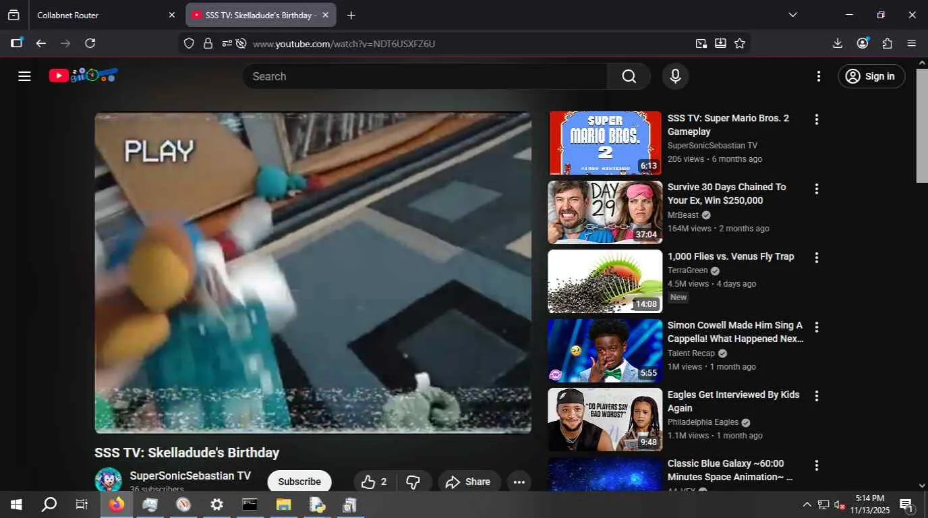Bookmark this page with the star
928x518 pixels.
click(740, 43)
